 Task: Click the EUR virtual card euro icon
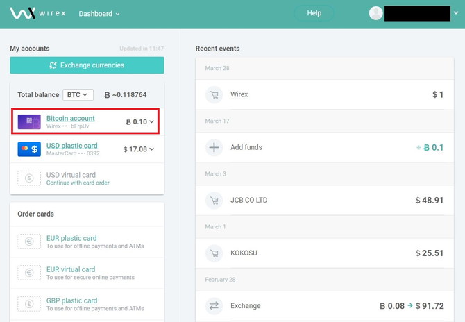(29, 273)
